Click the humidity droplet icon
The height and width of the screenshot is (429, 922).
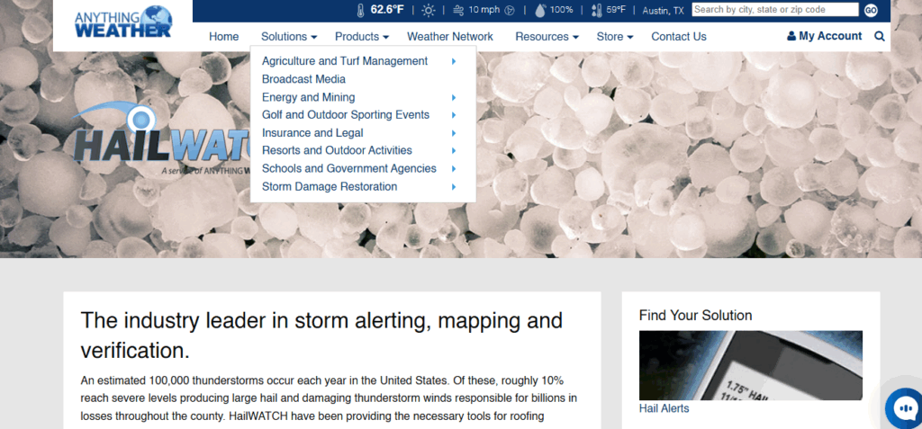point(539,11)
